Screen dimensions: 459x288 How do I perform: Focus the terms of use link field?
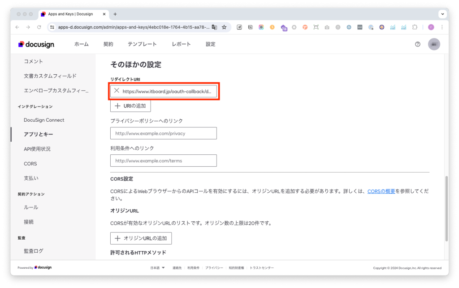click(163, 161)
